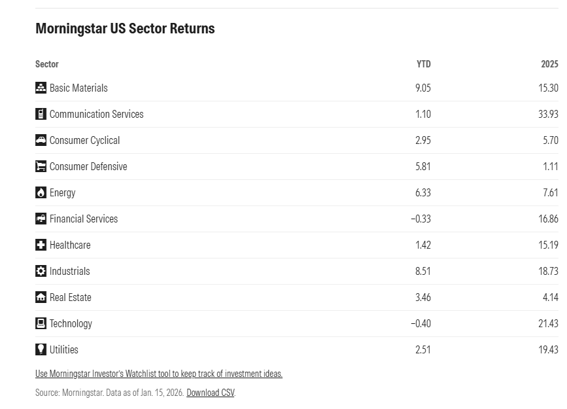The image size is (567, 409).
Task: Select the Utilities sector name
Action: tap(64, 349)
